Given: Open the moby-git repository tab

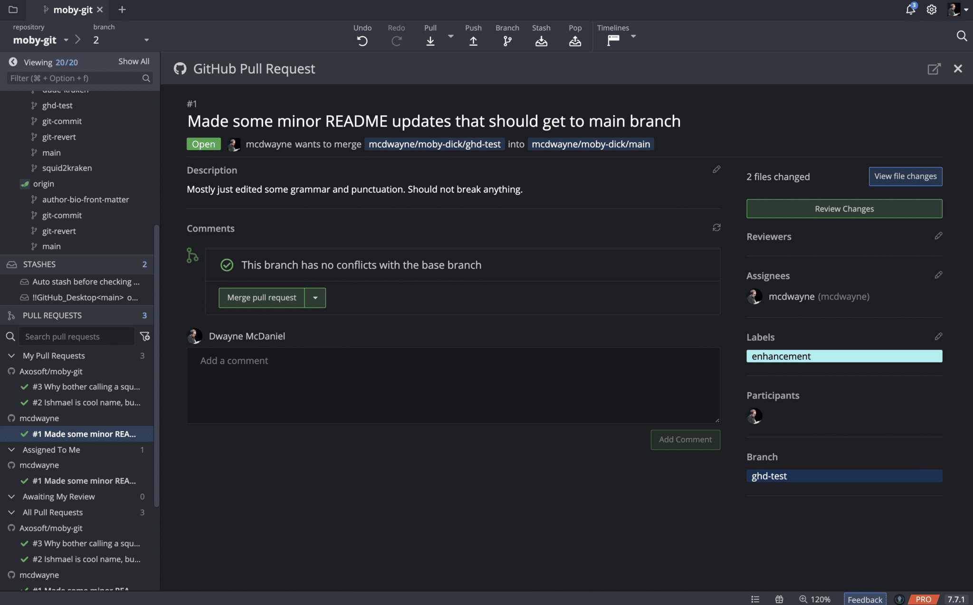Looking at the screenshot, I should 72,9.
